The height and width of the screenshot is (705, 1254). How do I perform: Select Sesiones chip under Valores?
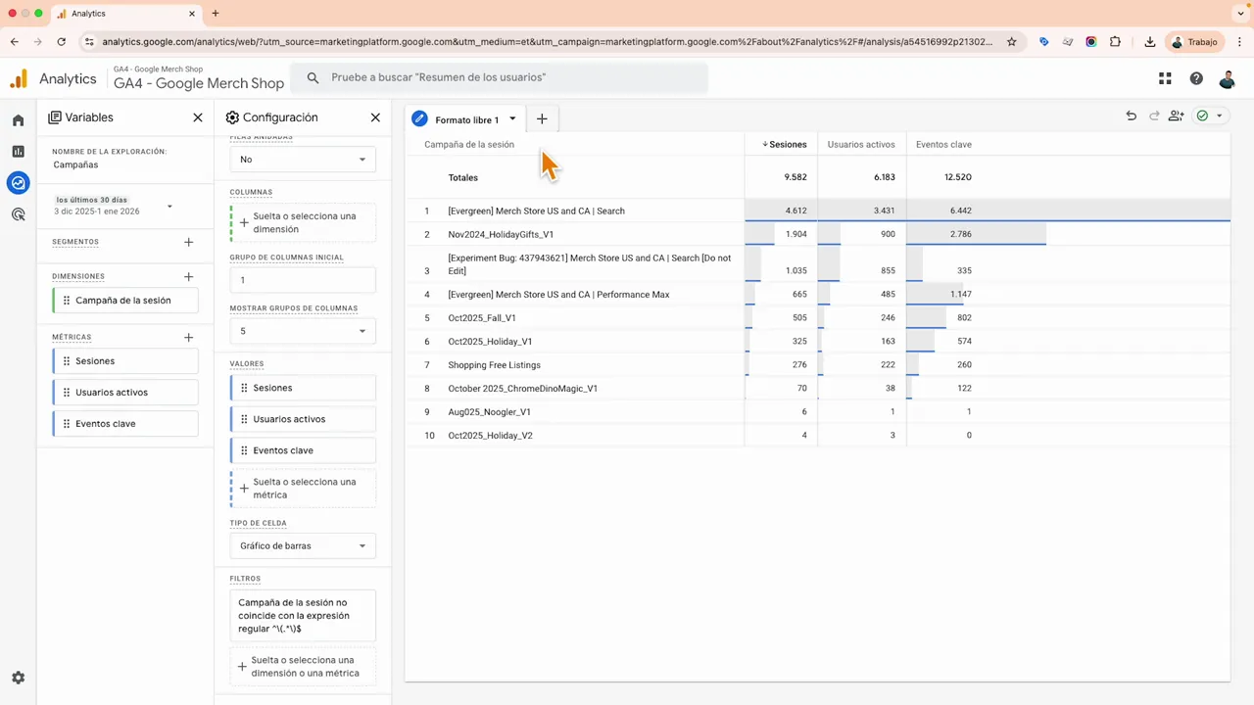303,388
